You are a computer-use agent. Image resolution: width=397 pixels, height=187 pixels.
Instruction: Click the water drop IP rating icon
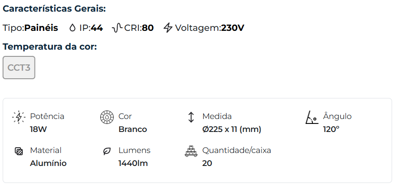pyautogui.click(x=73, y=28)
